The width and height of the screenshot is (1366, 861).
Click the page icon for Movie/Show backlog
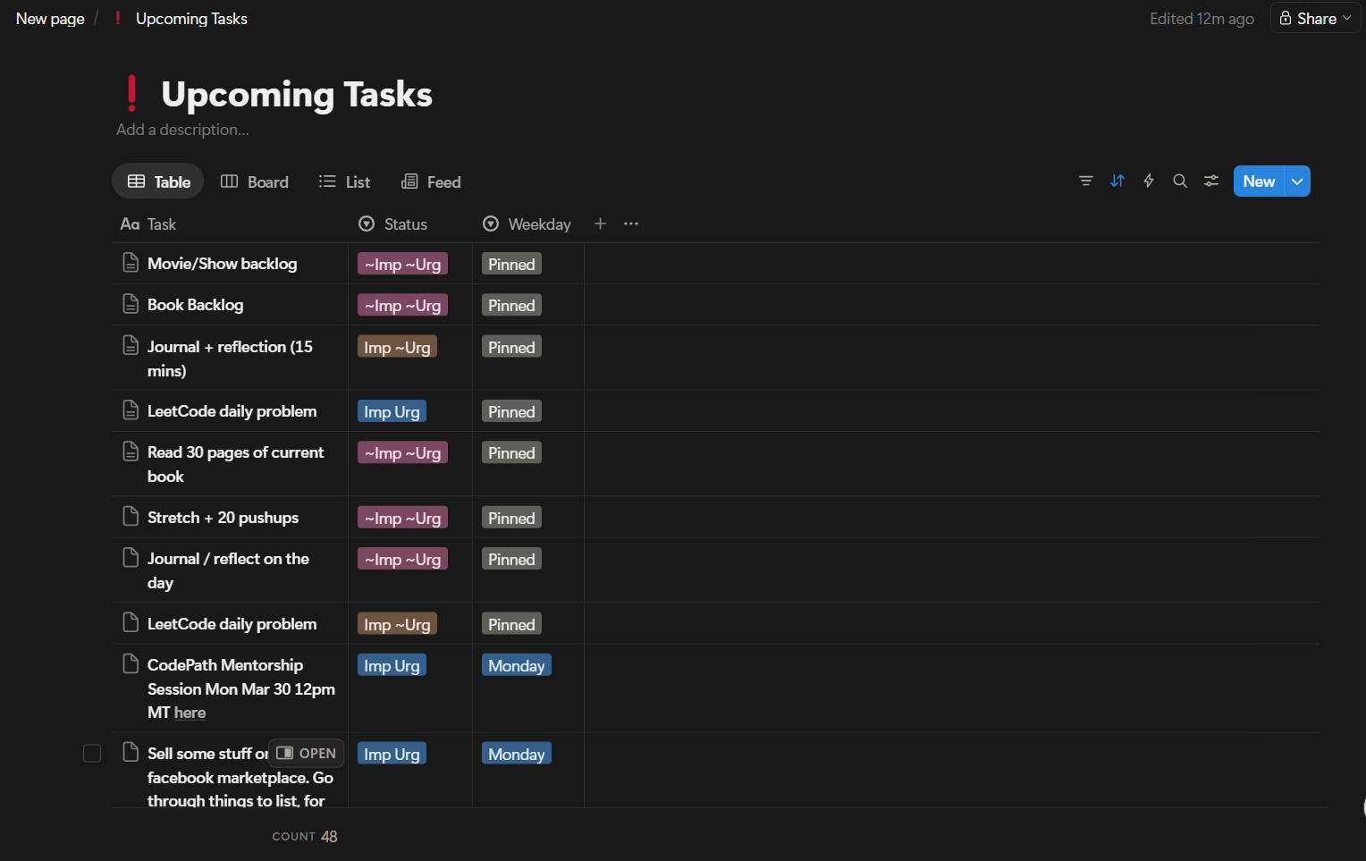click(131, 263)
